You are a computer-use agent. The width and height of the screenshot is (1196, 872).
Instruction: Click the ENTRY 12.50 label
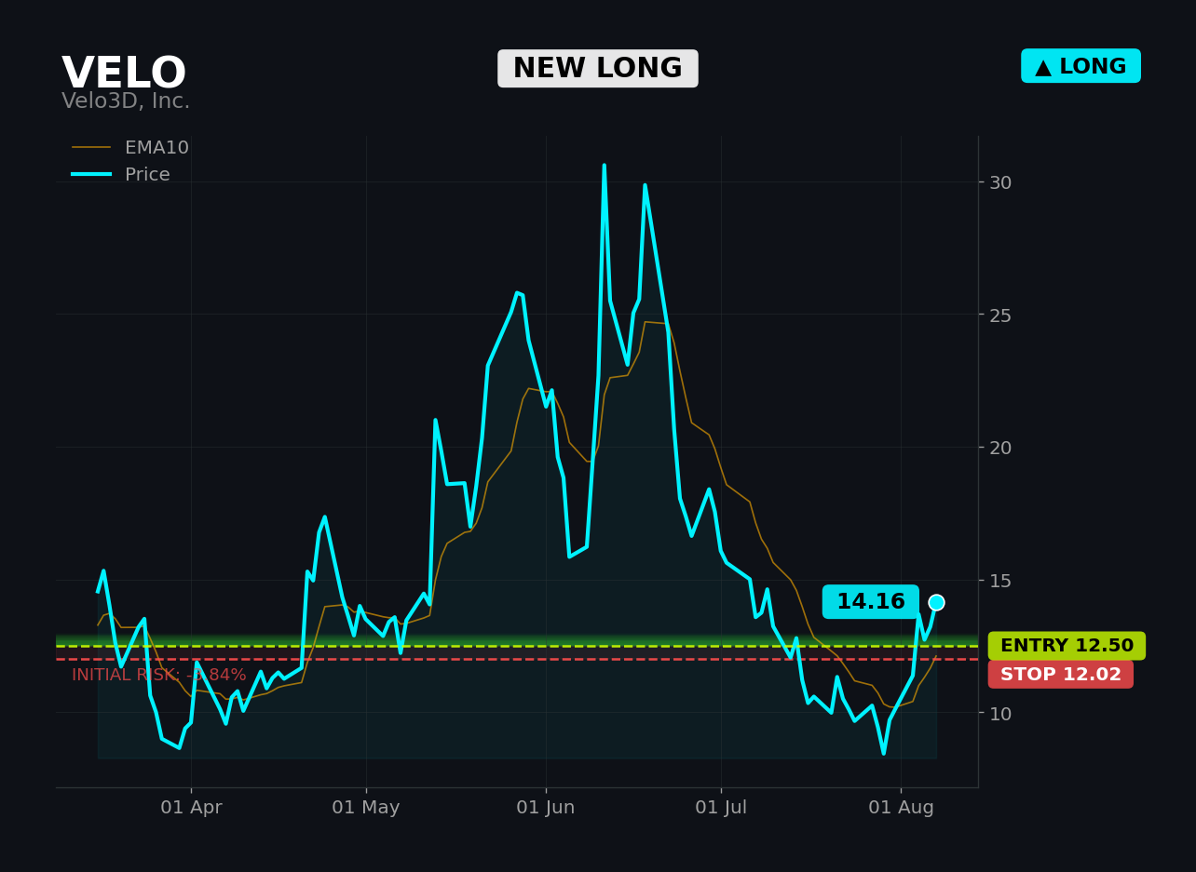(1067, 646)
